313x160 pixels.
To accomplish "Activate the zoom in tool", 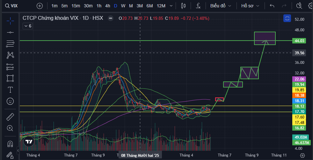I will tap(10, 128).
